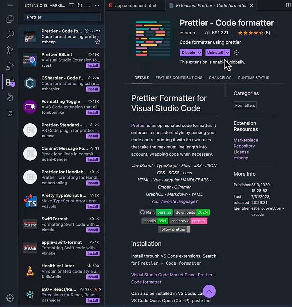
Task: Click the gear next to Uninstall button
Action: pos(236,52)
